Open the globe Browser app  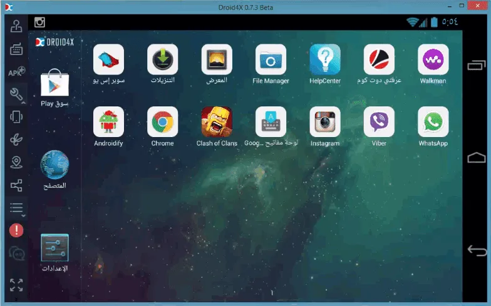54,165
